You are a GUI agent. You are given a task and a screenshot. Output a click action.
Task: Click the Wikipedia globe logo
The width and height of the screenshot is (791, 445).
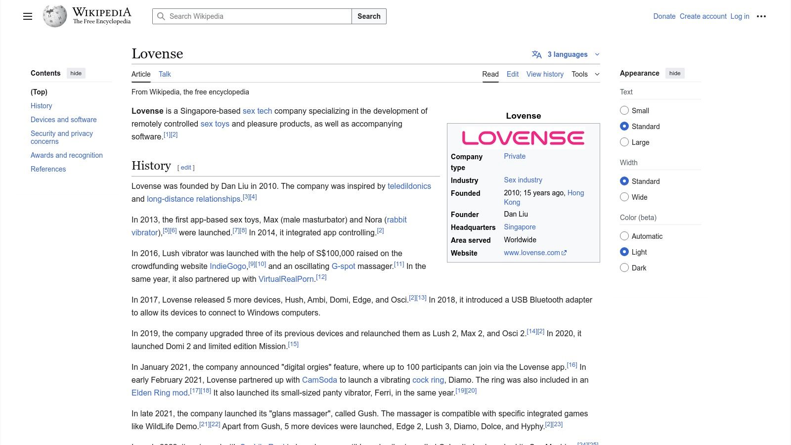click(55, 16)
